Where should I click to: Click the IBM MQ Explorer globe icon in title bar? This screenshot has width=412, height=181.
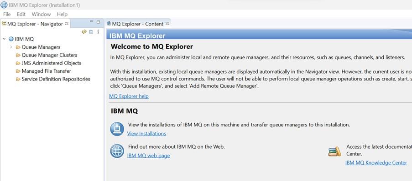(4, 5)
